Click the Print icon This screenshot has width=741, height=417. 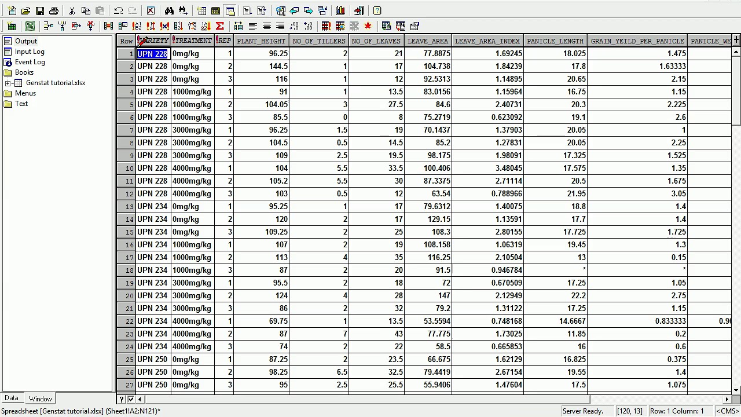(x=54, y=11)
